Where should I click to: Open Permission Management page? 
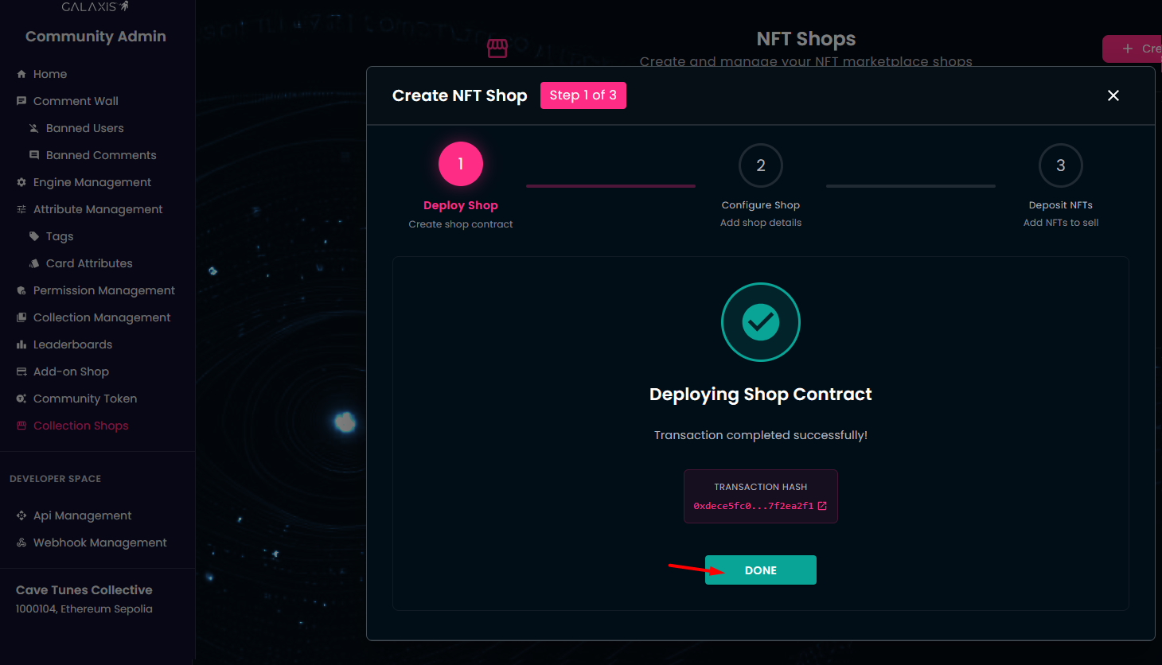(x=103, y=290)
